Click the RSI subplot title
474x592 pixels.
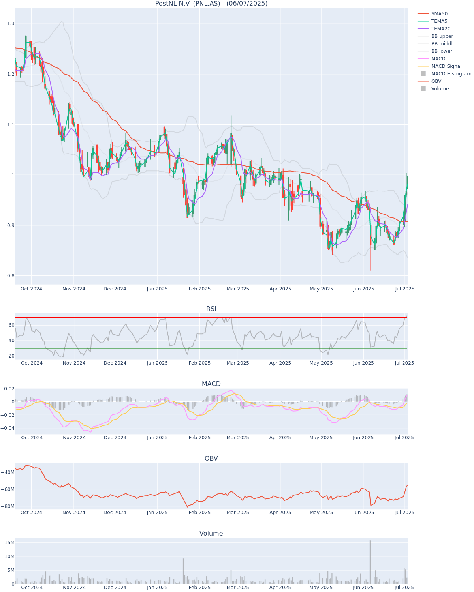point(211,309)
